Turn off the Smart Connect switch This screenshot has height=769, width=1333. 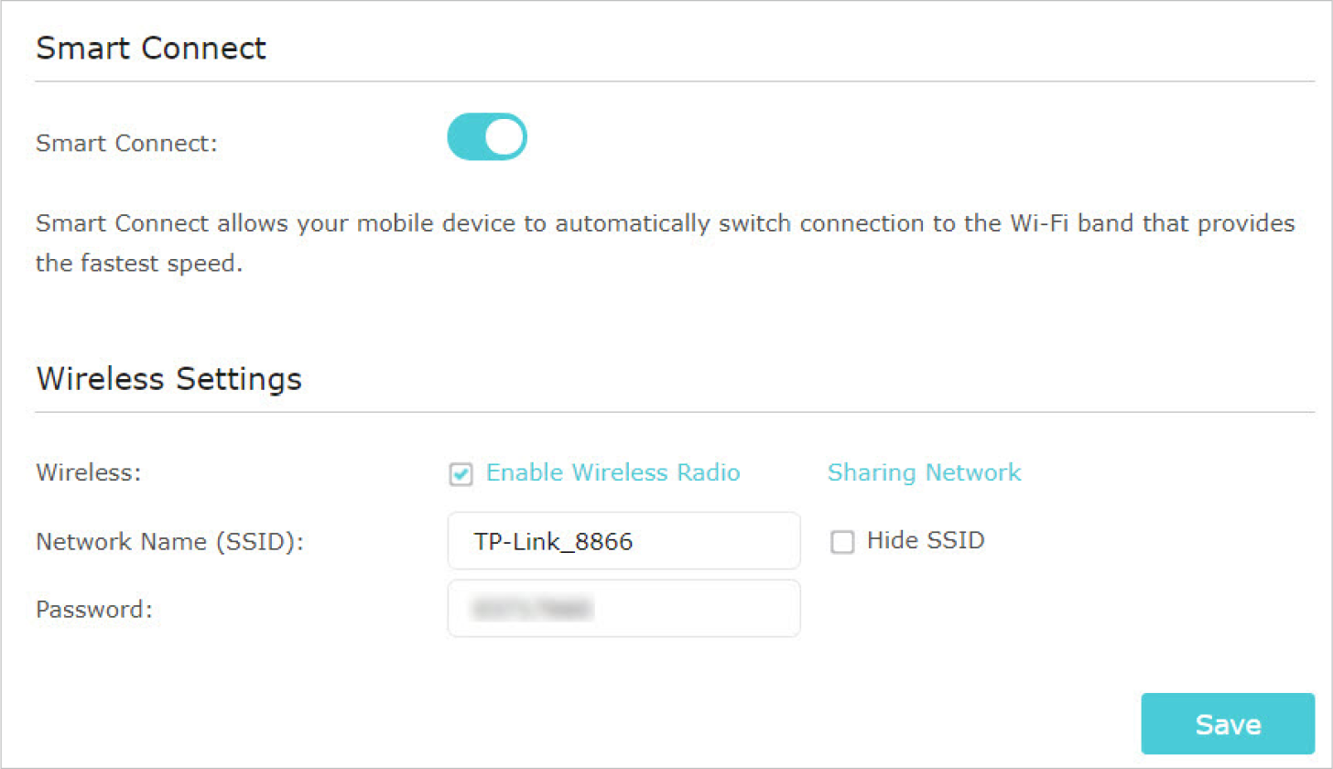pyautogui.click(x=486, y=137)
